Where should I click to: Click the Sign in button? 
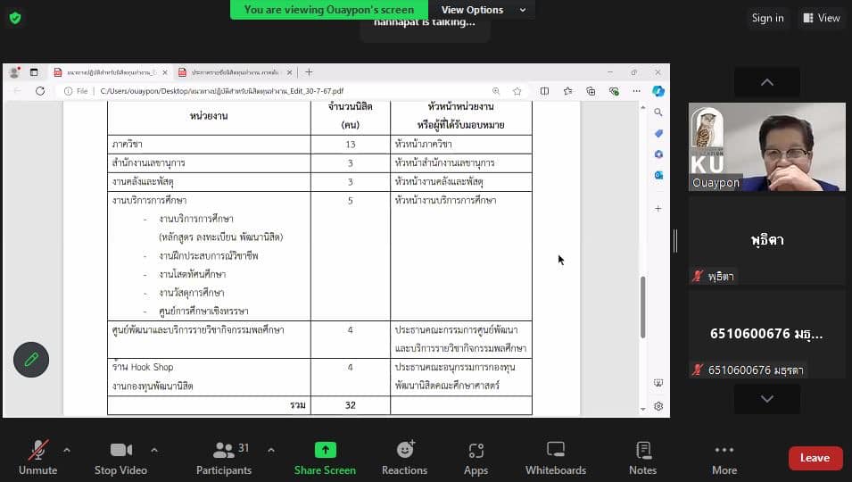[x=768, y=18]
